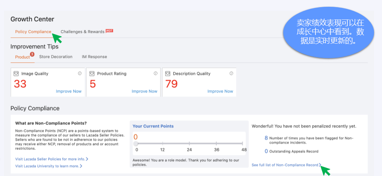Click the Description Quality card shop icon
The width and height of the screenshot is (382, 176).
pyautogui.click(x=168, y=73)
